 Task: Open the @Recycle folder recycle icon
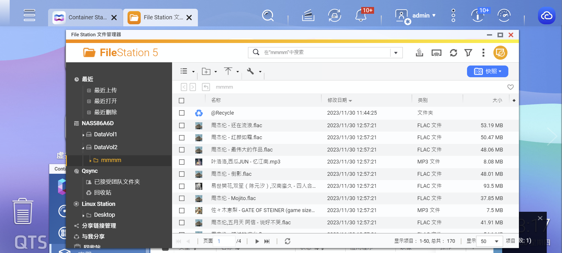point(199,113)
